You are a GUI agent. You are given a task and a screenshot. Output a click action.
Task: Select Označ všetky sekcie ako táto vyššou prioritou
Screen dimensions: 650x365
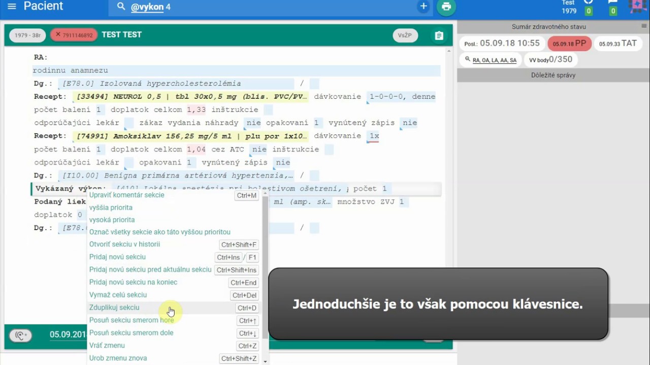coord(175,232)
